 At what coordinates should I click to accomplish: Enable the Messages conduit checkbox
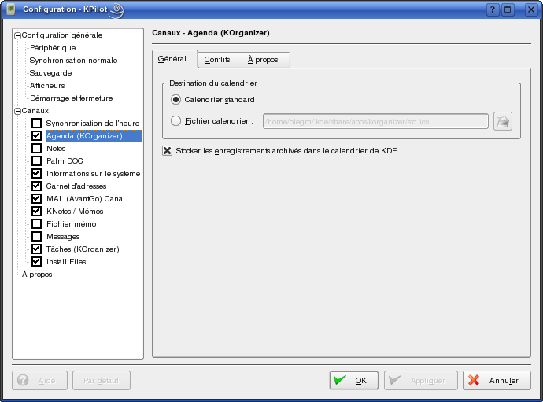click(37, 237)
